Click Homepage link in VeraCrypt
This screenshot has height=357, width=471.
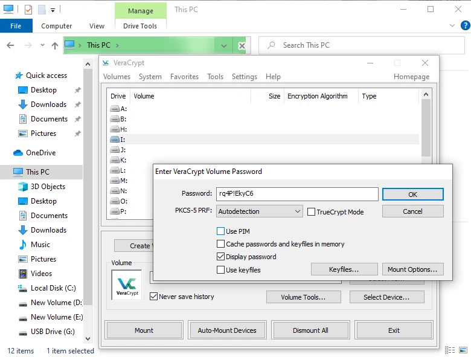coord(412,77)
